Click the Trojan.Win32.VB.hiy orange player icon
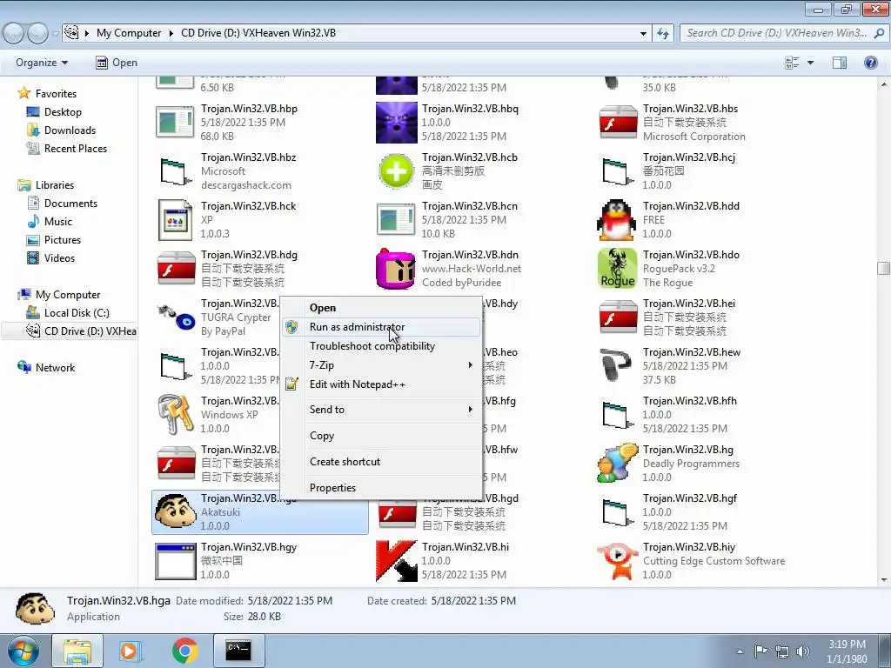This screenshot has height=668, width=891. tap(617, 561)
